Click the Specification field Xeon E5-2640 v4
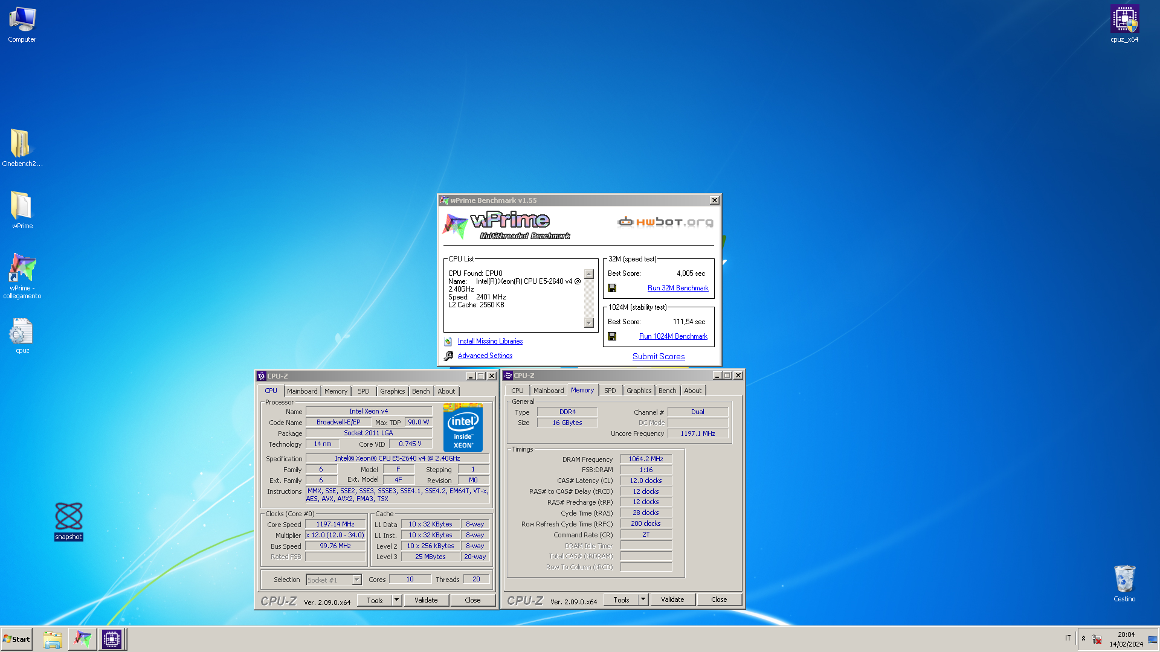The width and height of the screenshot is (1160, 652). (x=398, y=459)
